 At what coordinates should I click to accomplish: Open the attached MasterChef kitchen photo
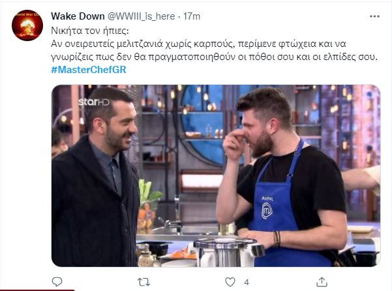(x=216, y=176)
